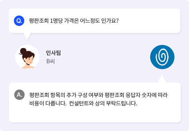Click the blue Q. question icon

(19, 21)
